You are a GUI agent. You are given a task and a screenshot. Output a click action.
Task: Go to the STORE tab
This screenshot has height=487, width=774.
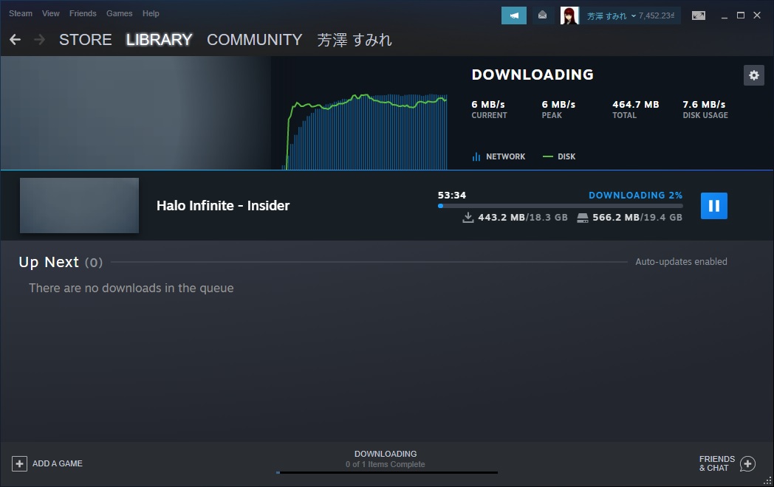86,39
